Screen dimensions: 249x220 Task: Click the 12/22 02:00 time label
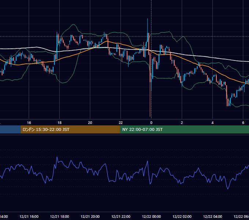182,216
